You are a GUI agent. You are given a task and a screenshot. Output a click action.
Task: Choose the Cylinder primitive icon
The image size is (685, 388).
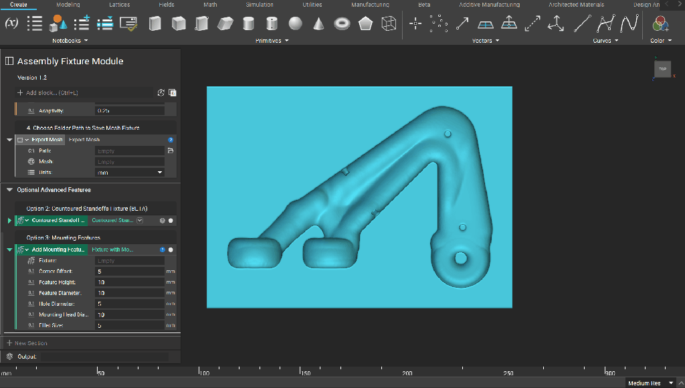[x=248, y=24]
